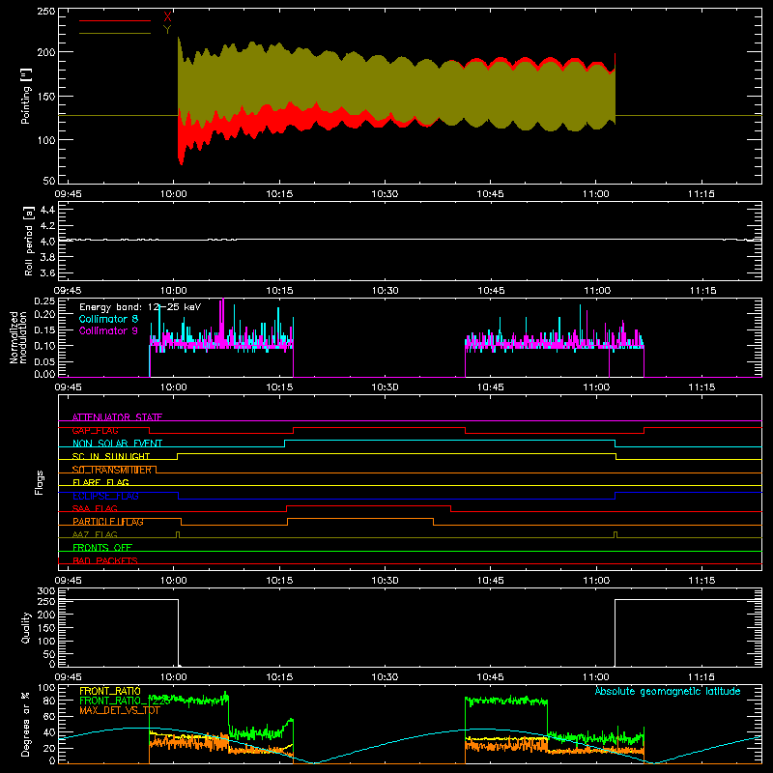Click the SC_TRANSMITTER flag label
Viewport: 773px width, 773px height.
pos(112,470)
